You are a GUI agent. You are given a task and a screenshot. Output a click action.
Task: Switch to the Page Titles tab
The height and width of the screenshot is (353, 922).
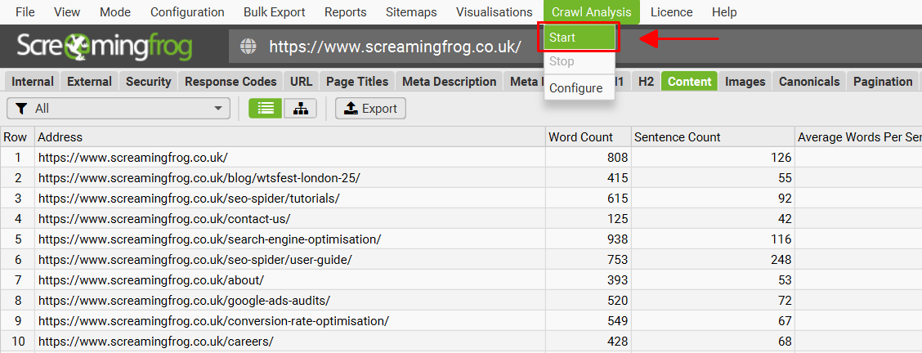pos(357,82)
